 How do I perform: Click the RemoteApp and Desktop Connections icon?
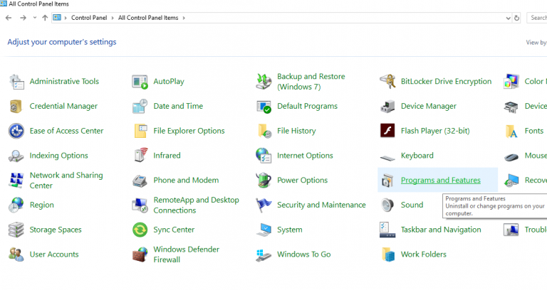(140, 205)
